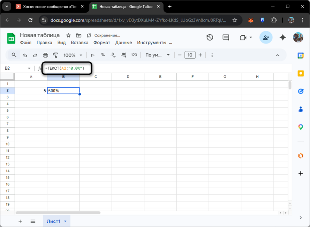The width and height of the screenshot is (310, 227).
Task: Click the vertical scrollbar thumb
Action: [x=290, y=85]
